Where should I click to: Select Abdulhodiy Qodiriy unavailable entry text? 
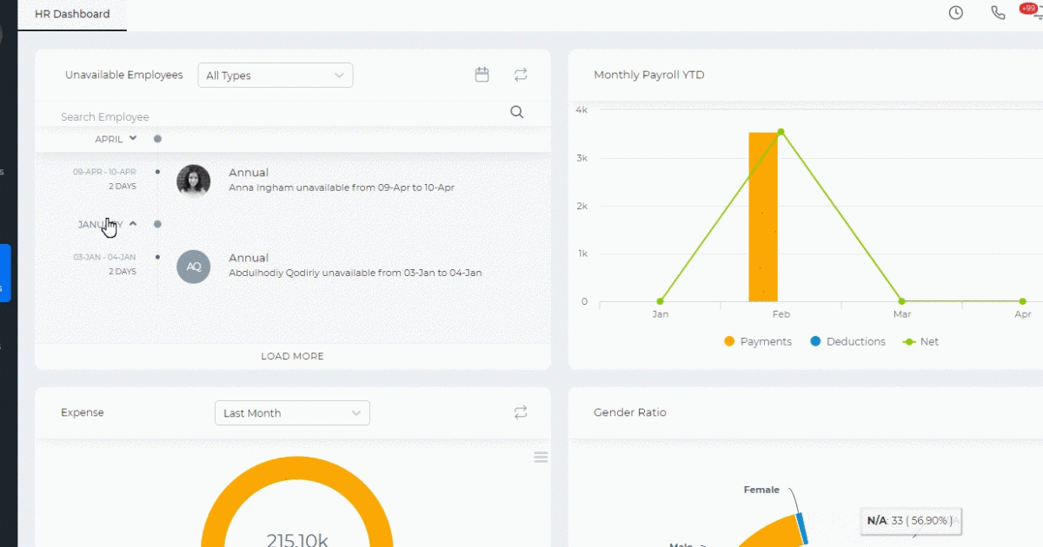(x=355, y=273)
